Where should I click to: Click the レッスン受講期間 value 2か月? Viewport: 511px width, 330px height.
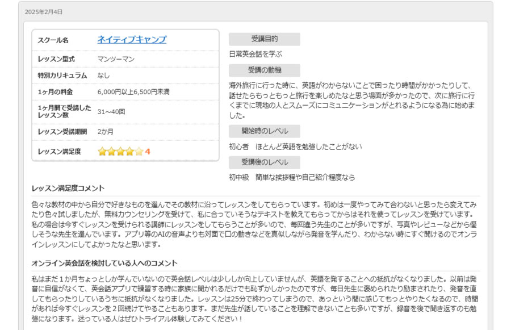coord(105,132)
